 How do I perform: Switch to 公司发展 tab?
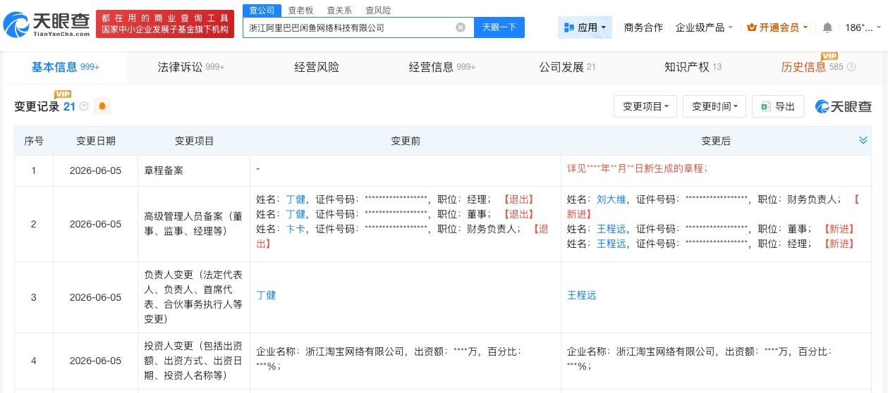(567, 67)
